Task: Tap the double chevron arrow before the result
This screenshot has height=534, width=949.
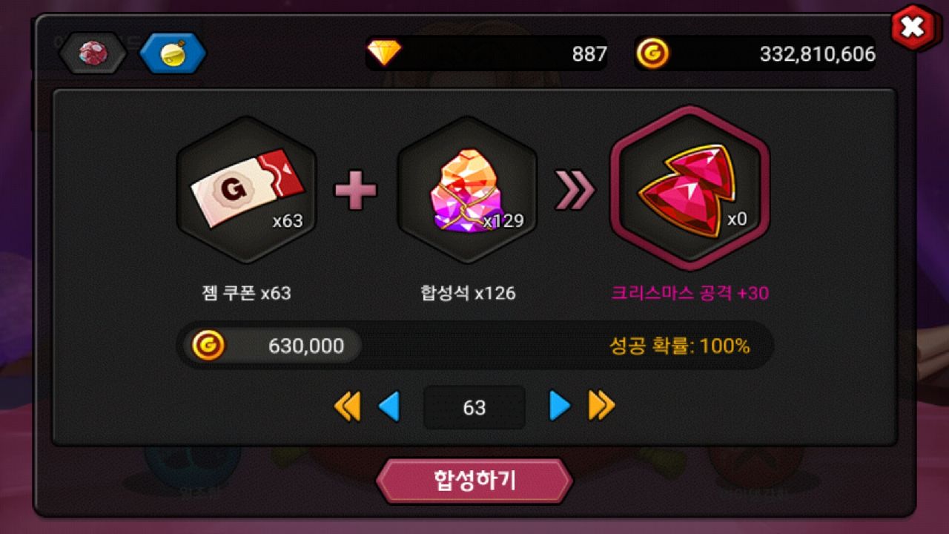Action: 575,191
